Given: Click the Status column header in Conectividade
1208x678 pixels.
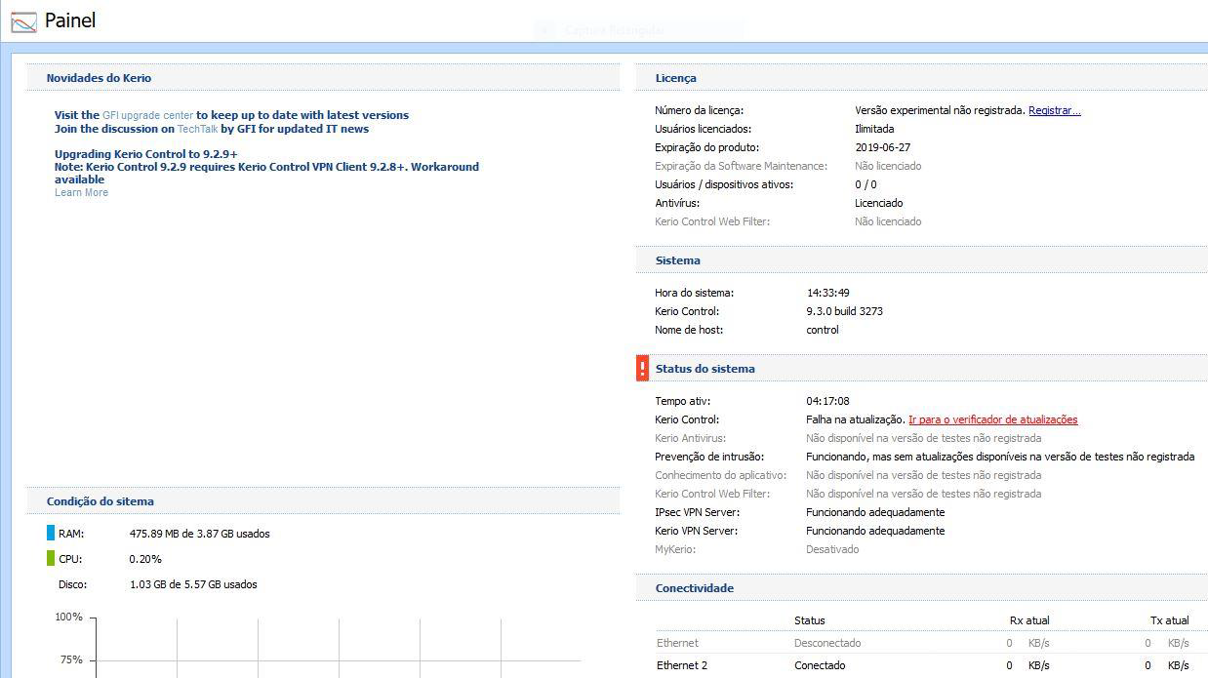Looking at the screenshot, I should [810, 620].
